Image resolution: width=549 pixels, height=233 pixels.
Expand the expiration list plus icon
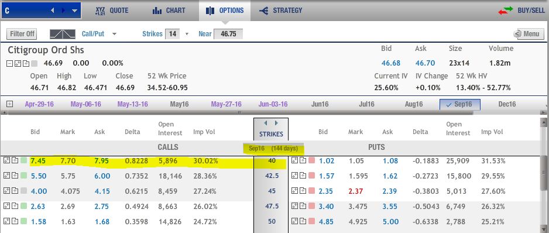coord(10,104)
